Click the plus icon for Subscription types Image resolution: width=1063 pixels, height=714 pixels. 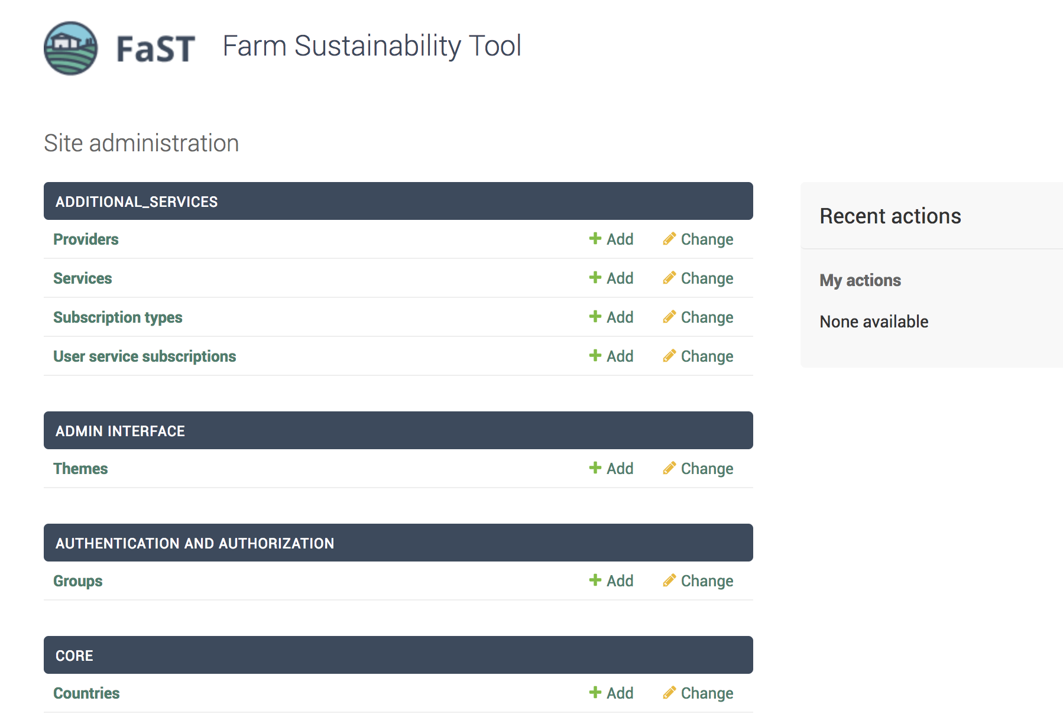point(595,317)
